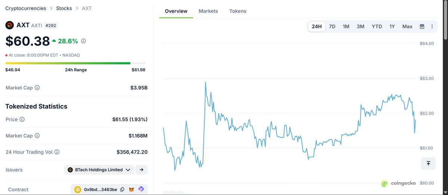Click the $1.168M tokenized market cap
448x195 pixels.
138,136
